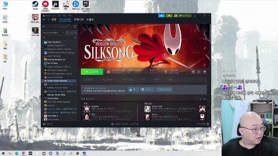Open Steam icon on the Windows taskbar
This screenshot has height=156, width=278.
click(x=84, y=153)
